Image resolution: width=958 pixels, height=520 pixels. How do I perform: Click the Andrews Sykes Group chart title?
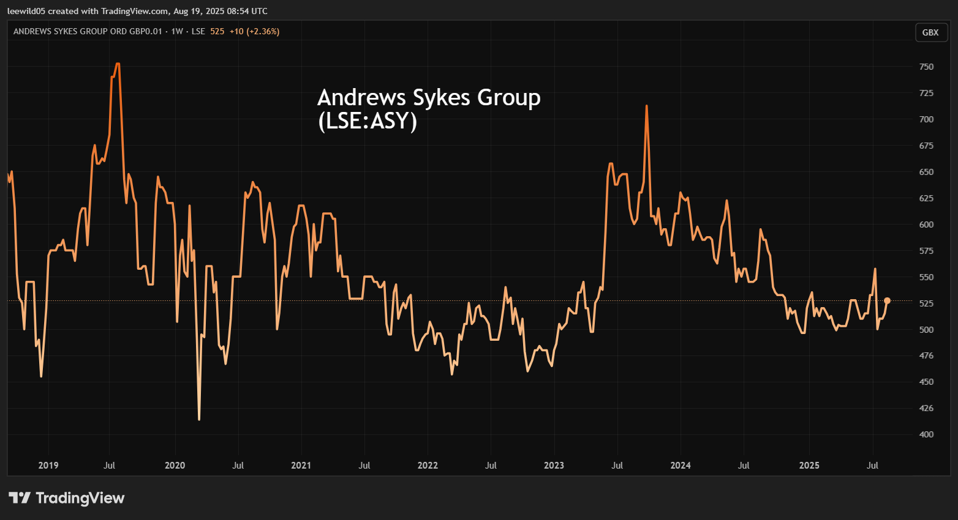pyautogui.click(x=429, y=97)
